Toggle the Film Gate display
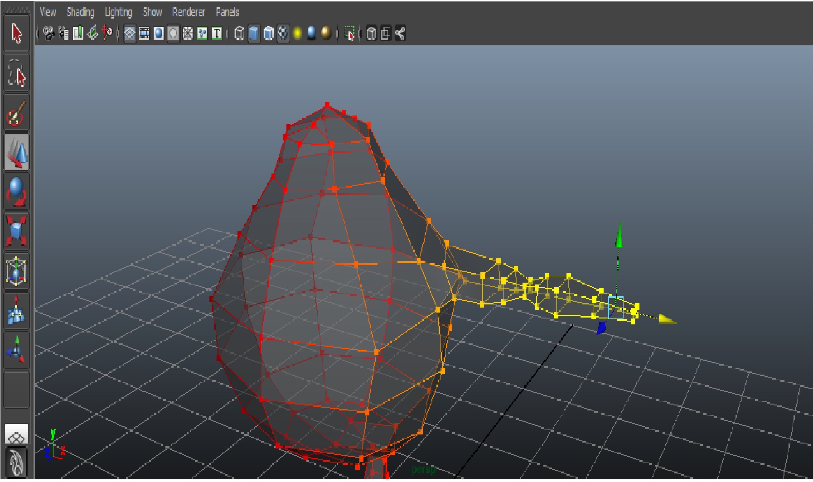The width and height of the screenshot is (813, 482). point(144,34)
